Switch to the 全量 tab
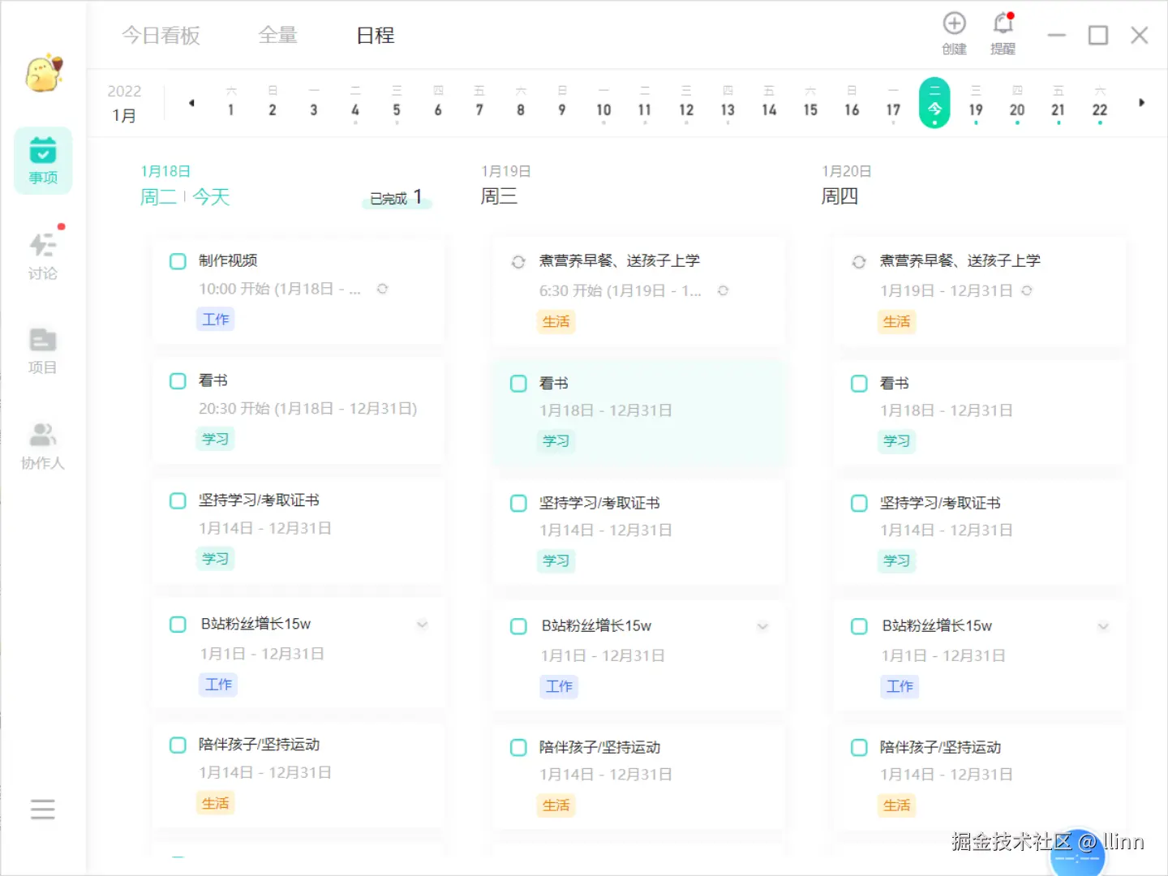The width and height of the screenshot is (1168, 876). pos(277,35)
